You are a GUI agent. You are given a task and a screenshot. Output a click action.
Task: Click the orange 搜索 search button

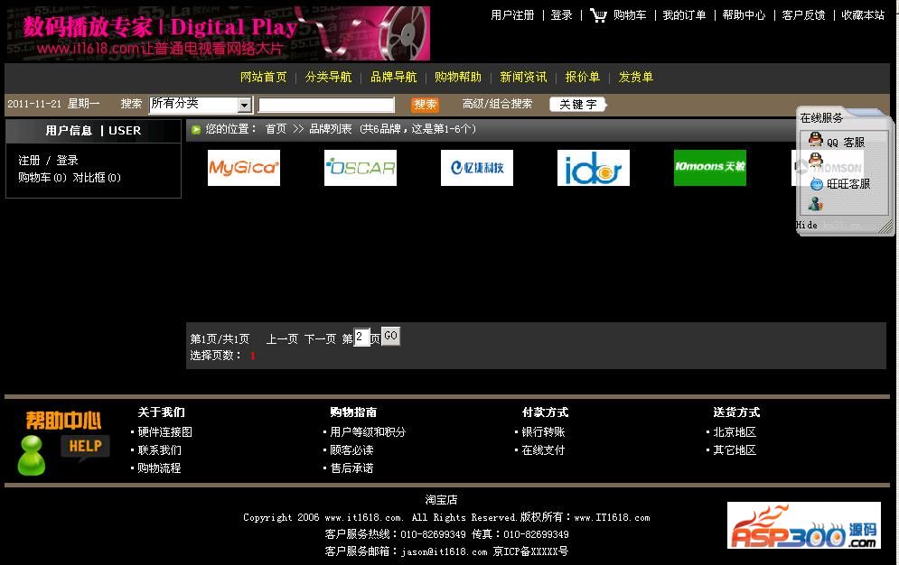[425, 105]
